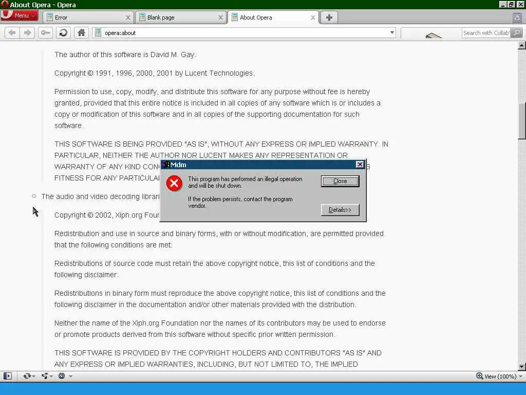Reload the current page
This screenshot has width=526, height=395.
pyautogui.click(x=63, y=32)
